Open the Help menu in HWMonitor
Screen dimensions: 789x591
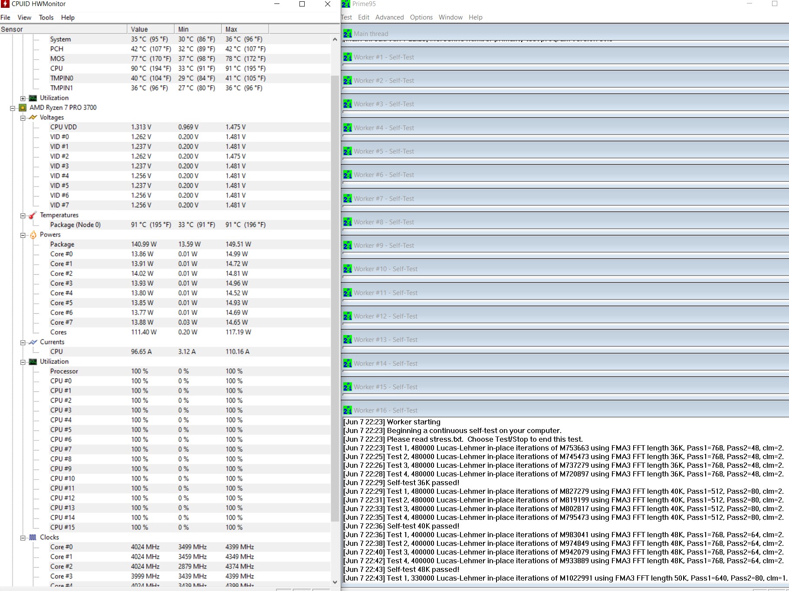click(68, 17)
